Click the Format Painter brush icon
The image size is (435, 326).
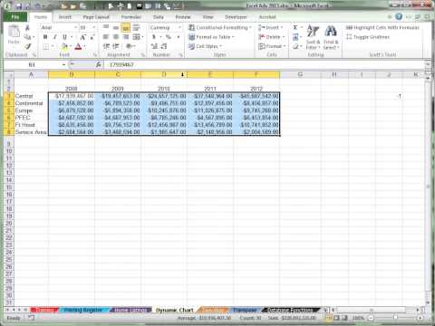28,46
